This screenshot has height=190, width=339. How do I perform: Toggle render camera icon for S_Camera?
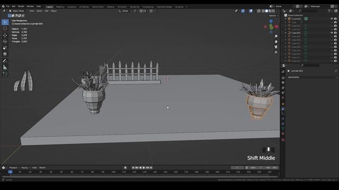pyautogui.click(x=335, y=19)
